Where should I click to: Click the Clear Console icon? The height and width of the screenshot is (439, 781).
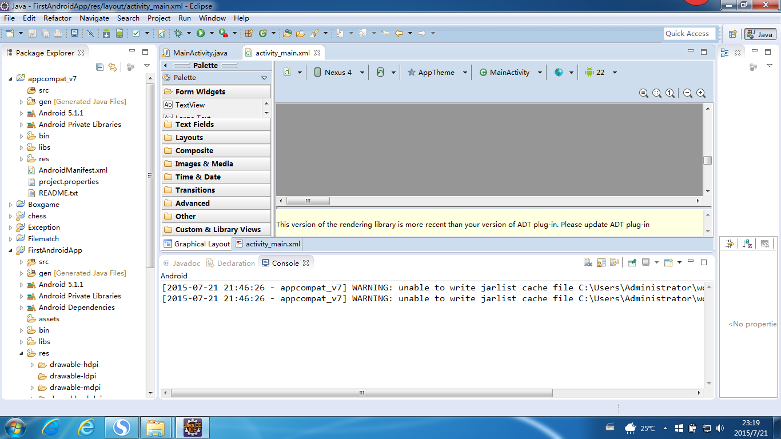coord(588,262)
